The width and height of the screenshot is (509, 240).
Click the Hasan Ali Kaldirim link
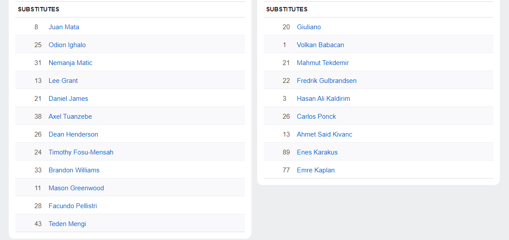point(323,99)
